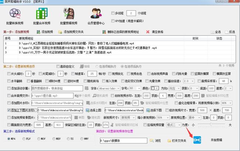Viewport: 240px width, 151px height.
Task: Click the 随机图 background icon
Action: point(89,117)
